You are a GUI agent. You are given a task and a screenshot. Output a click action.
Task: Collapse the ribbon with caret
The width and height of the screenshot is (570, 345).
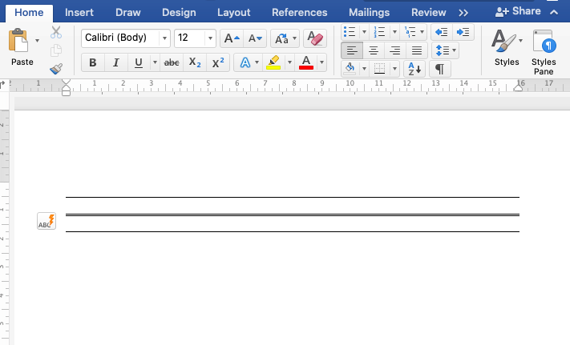point(554,12)
